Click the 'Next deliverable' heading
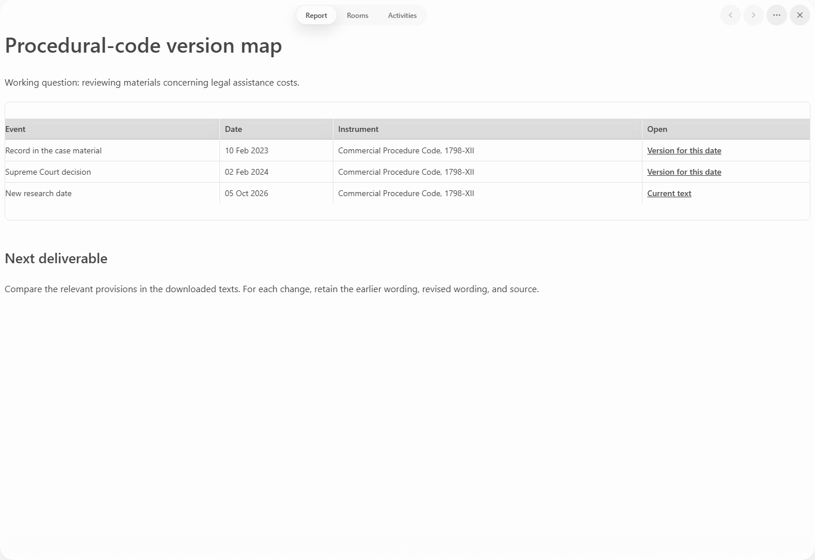 (x=56, y=259)
